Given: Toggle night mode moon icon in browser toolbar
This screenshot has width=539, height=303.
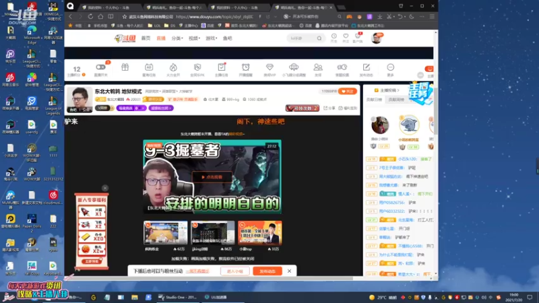Looking at the screenshot, I should (412, 16).
